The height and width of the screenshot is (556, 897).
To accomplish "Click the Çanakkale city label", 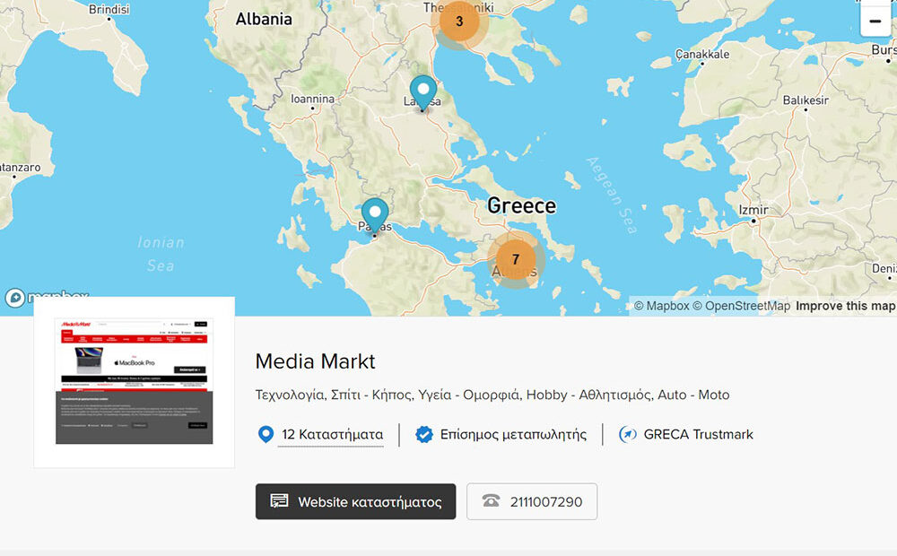I will point(702,55).
